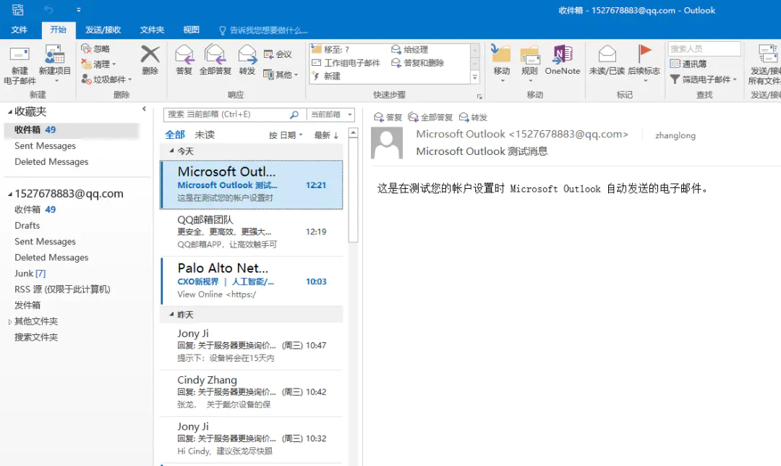The image size is (781, 466).
Task: Toggle the Newest (最新) sort order
Action: [x=326, y=135]
